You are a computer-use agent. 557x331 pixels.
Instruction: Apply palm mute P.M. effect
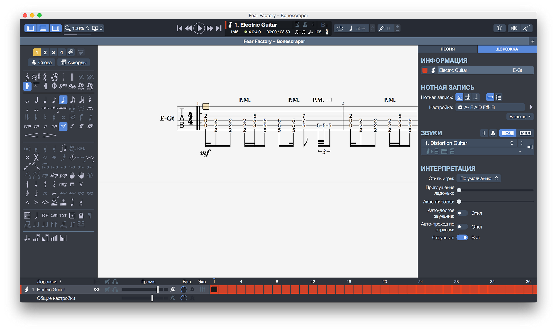pyautogui.click(x=81, y=149)
